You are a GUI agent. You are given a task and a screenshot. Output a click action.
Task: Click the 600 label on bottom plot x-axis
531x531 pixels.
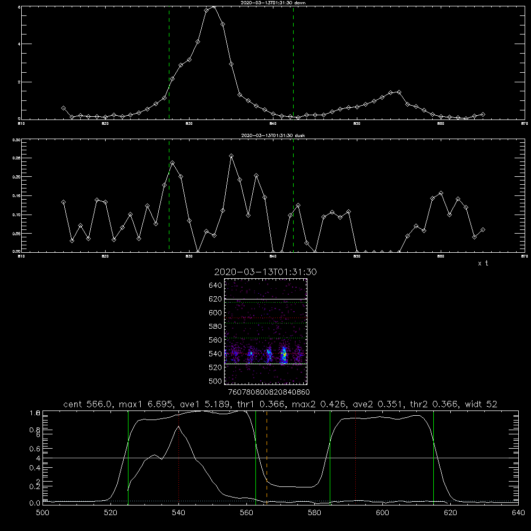pos(383,513)
